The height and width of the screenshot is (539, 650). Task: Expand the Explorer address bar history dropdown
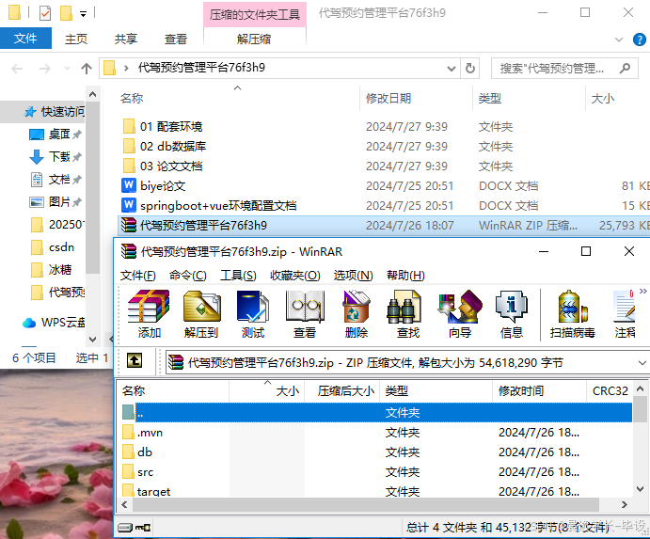coord(452,69)
